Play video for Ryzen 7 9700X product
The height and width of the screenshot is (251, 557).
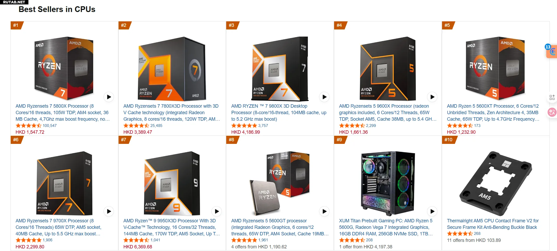tap(109, 211)
